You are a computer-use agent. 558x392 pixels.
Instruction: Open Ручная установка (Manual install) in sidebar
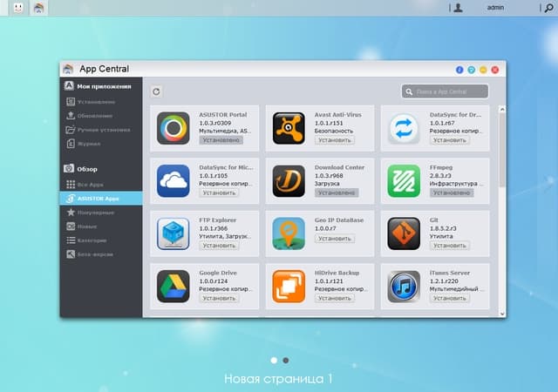(x=101, y=130)
